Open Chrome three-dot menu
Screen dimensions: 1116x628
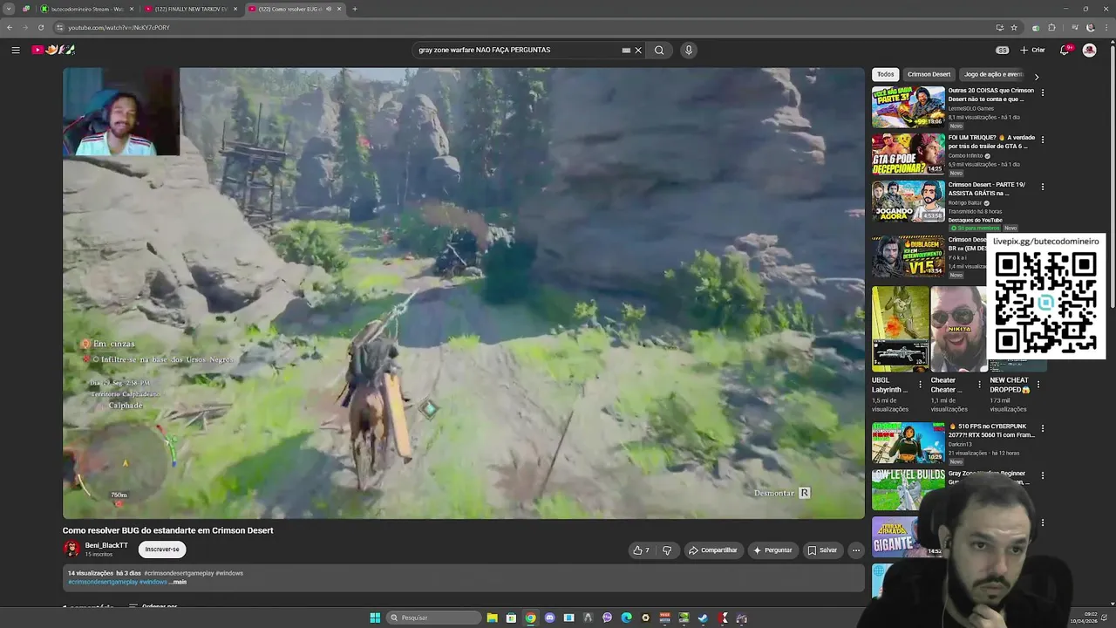(1106, 27)
